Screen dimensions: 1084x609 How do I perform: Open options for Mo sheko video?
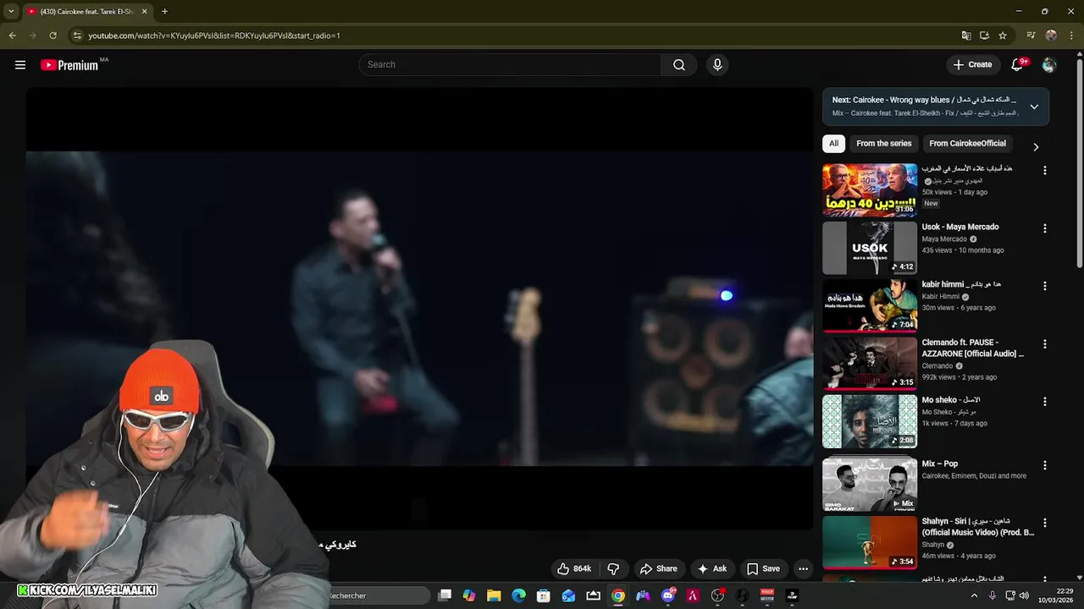(1044, 402)
